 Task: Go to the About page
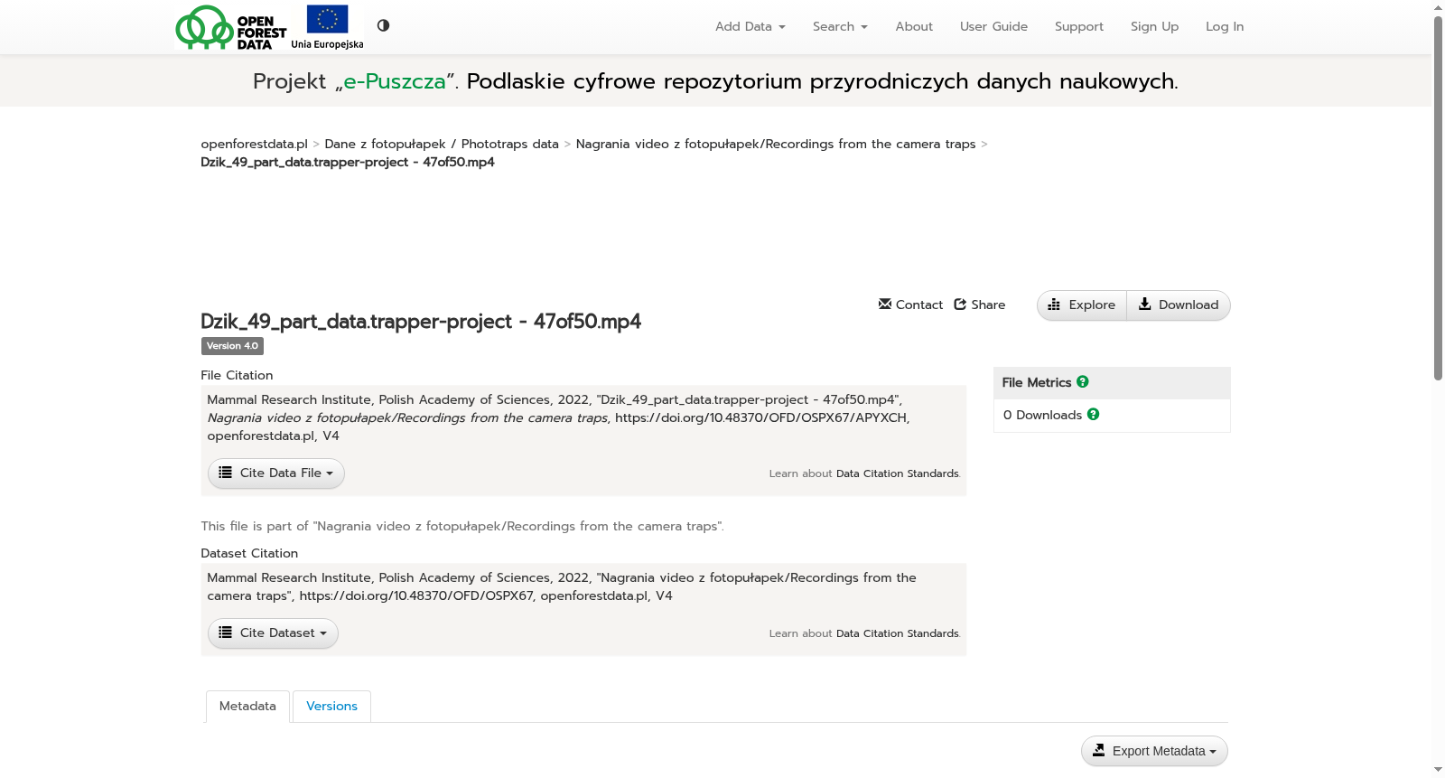914,27
